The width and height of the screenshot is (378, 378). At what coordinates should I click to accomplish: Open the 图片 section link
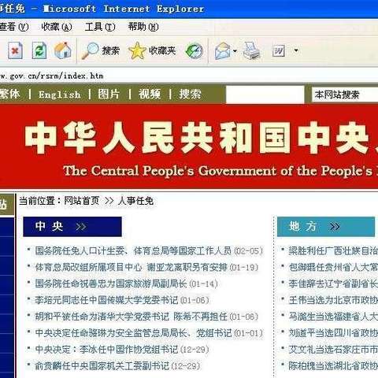[x=109, y=94]
